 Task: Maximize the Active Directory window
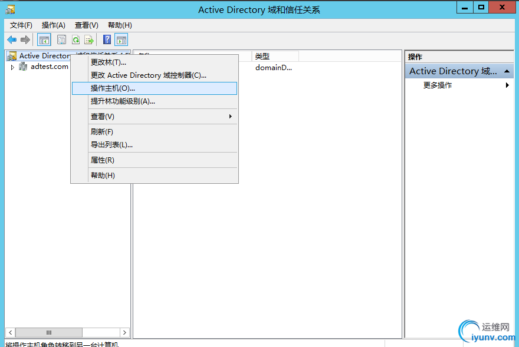pos(481,8)
